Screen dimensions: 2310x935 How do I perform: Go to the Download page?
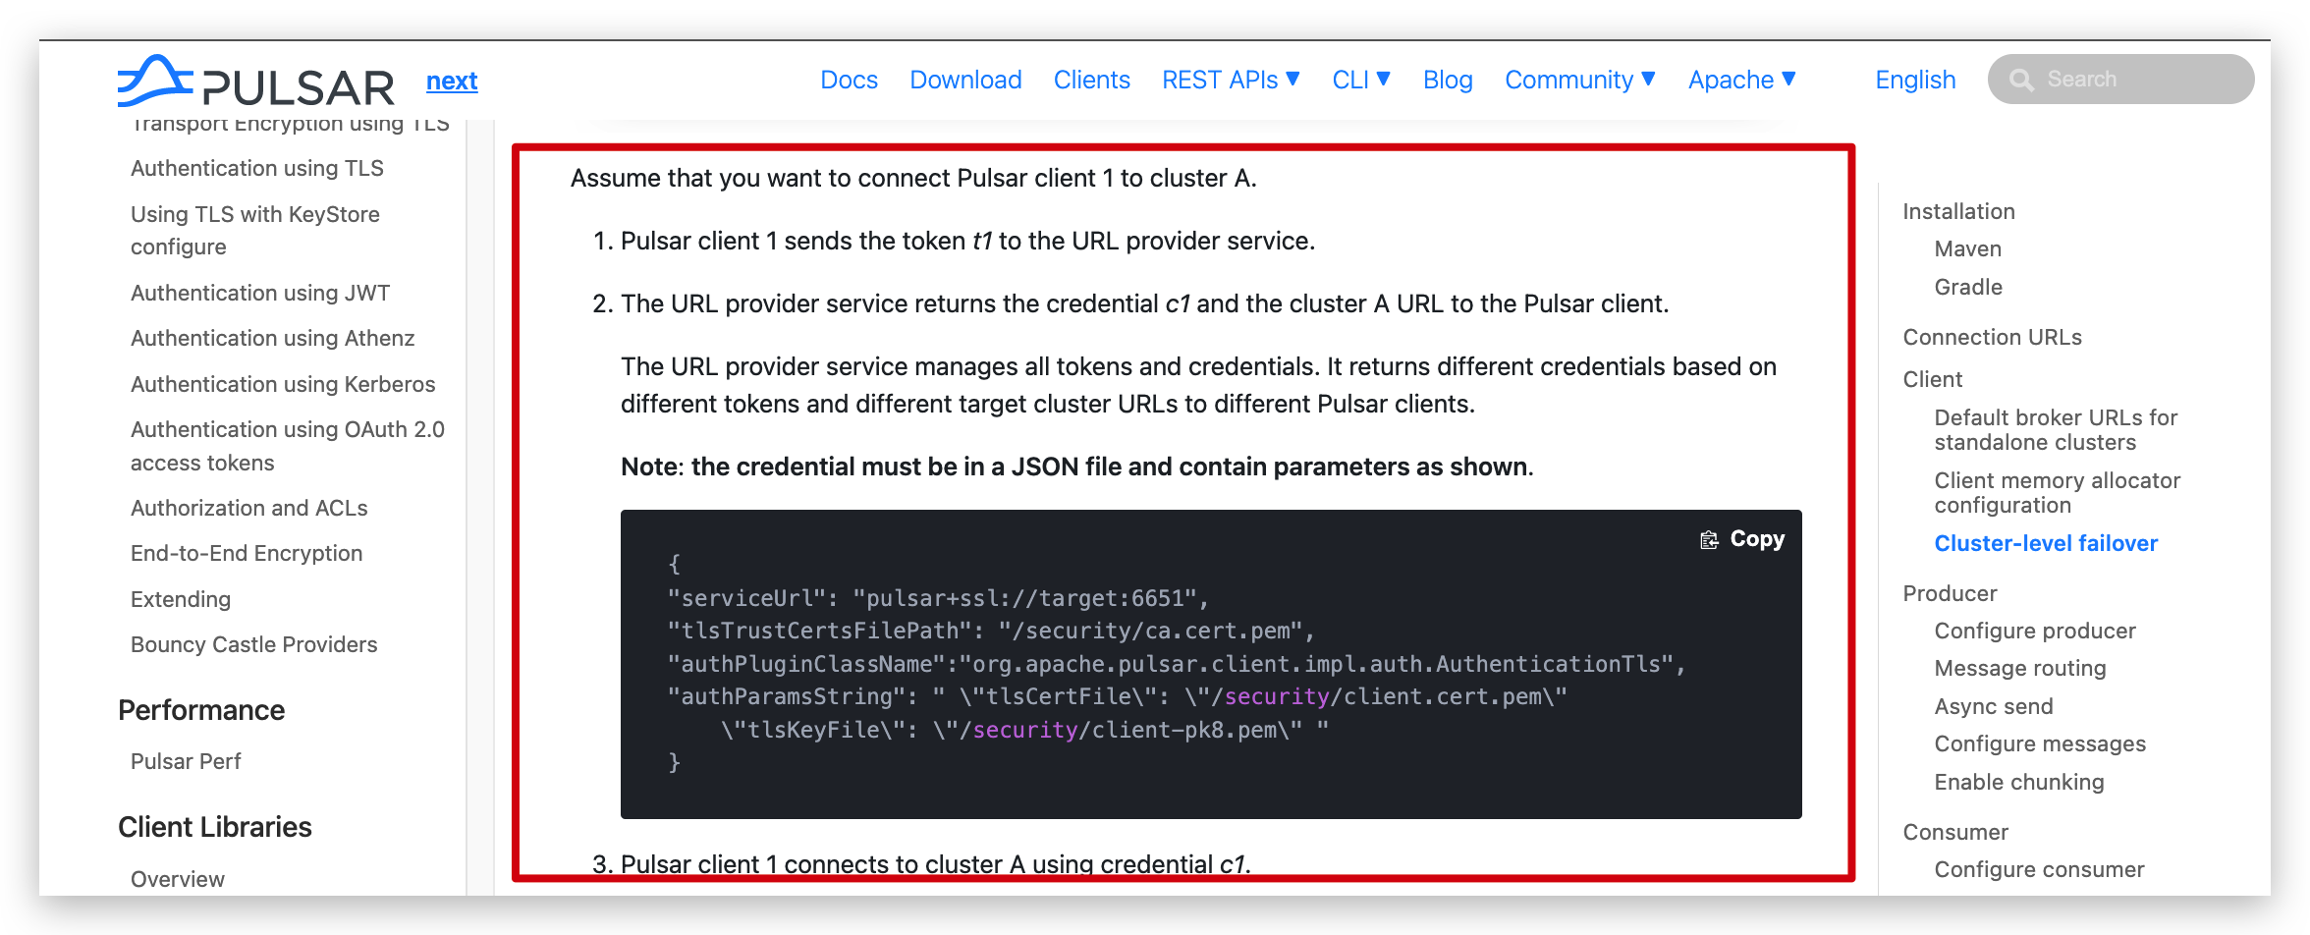[x=965, y=80]
